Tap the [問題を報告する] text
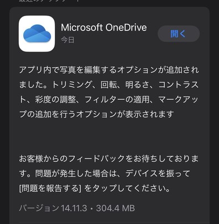 (50, 189)
